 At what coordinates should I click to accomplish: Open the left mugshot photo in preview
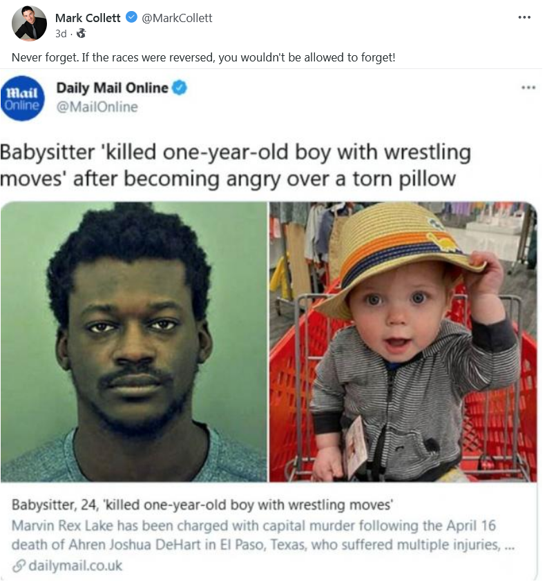click(x=133, y=342)
